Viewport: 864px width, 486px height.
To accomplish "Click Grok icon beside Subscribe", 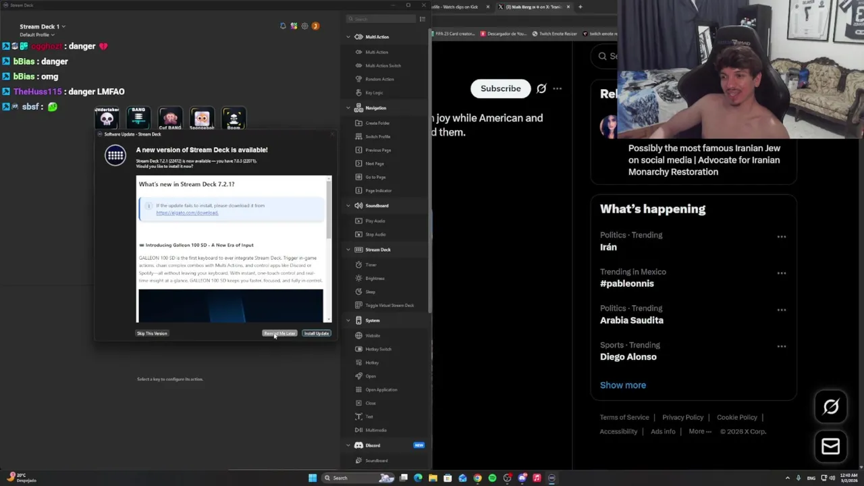I will click(541, 88).
